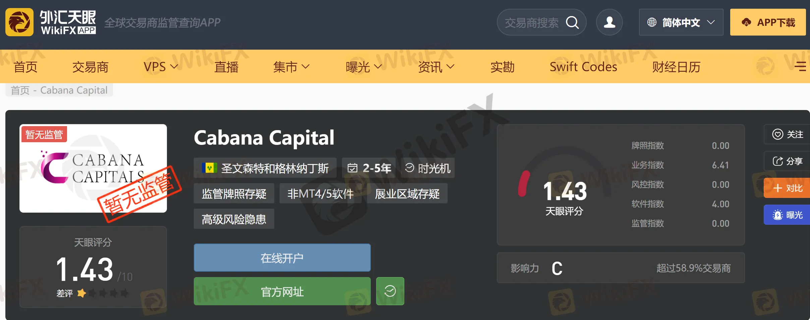Add broker to 对比 compare list
Viewport: 810px width, 320px height.
787,188
